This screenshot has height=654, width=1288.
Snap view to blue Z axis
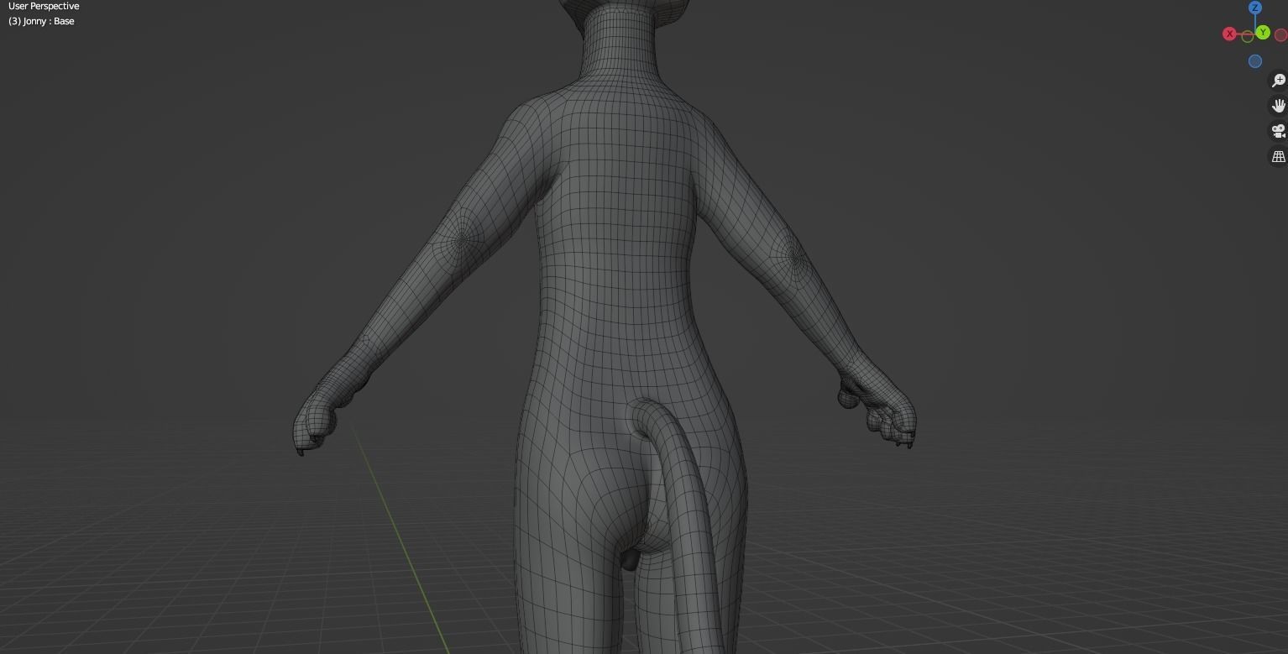[1255, 8]
